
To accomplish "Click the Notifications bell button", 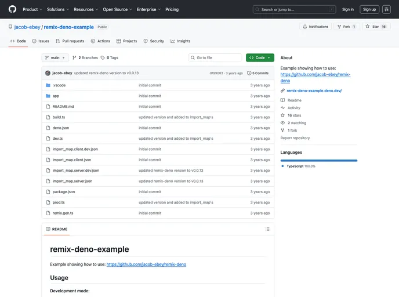I will tap(315, 27).
